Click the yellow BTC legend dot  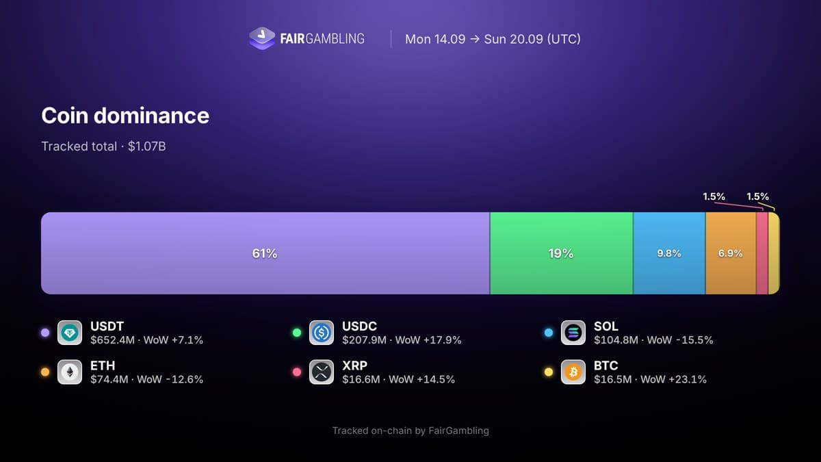(549, 372)
